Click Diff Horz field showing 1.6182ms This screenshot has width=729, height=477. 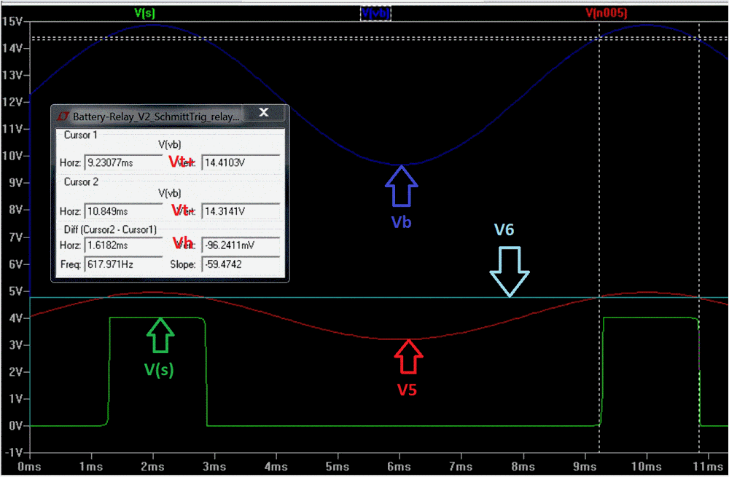click(x=122, y=246)
